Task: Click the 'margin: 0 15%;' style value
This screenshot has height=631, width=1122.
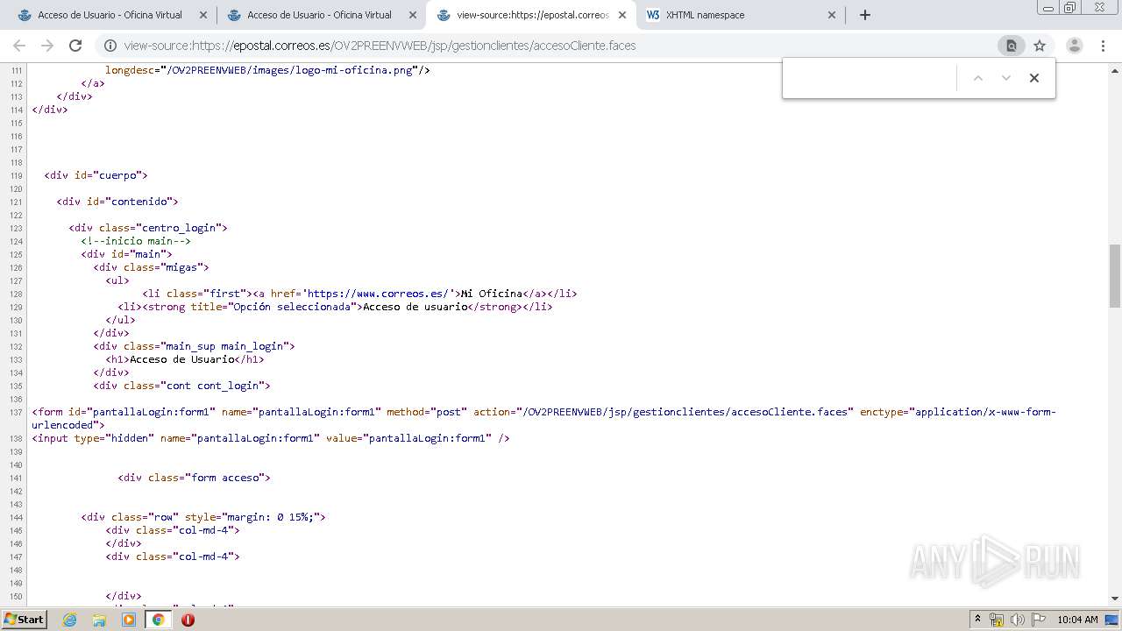Action: pos(273,517)
